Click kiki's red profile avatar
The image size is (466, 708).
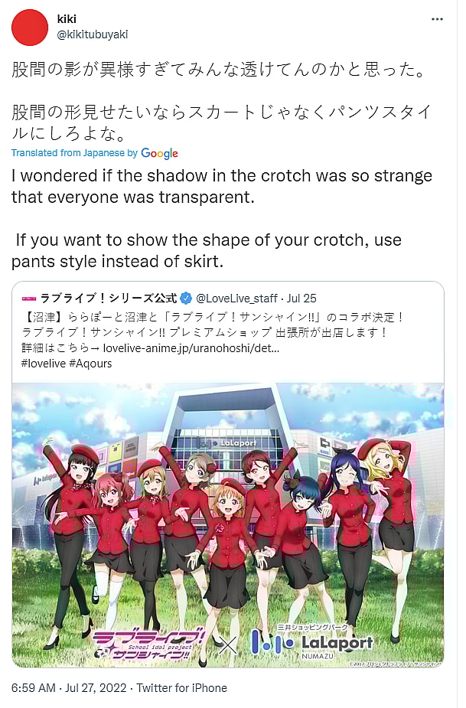(x=30, y=27)
